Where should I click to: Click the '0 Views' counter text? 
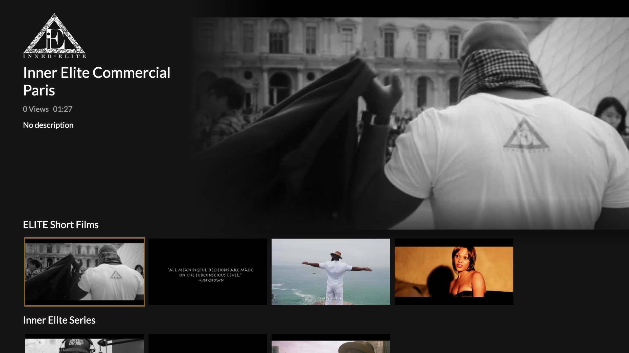pos(36,109)
